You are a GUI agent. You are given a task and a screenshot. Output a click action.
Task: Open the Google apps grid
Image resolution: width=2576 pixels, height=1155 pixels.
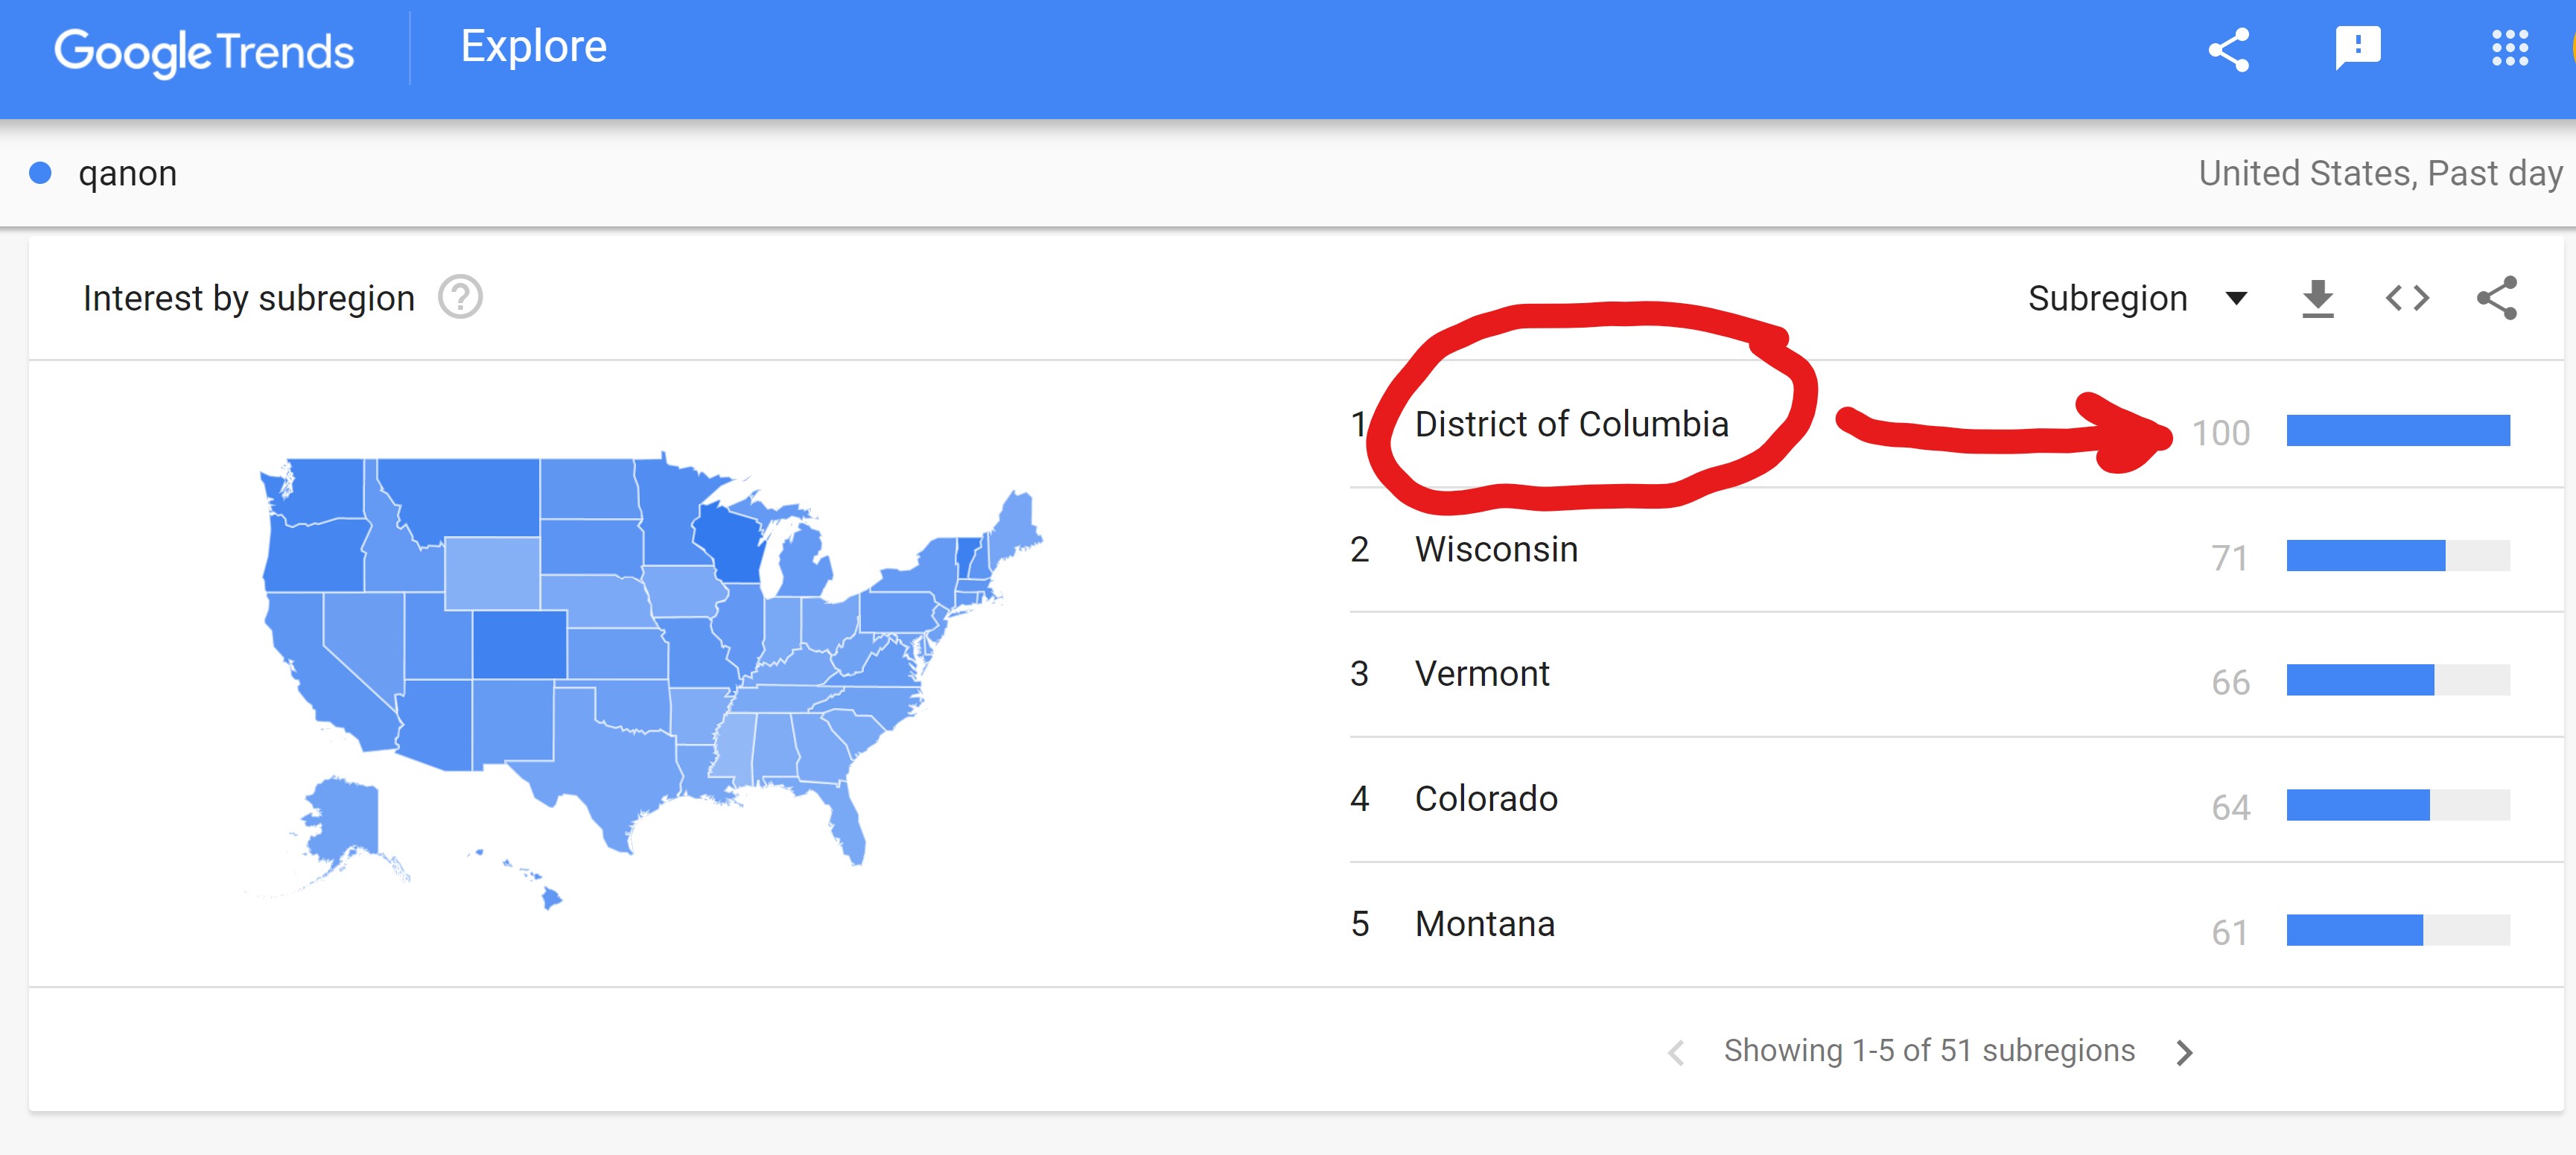2509,48
